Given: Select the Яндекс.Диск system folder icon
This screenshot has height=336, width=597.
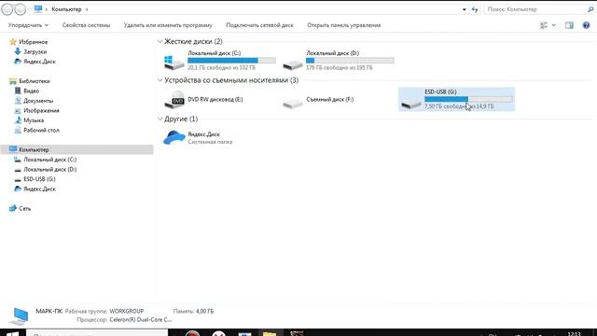Looking at the screenshot, I should point(174,137).
